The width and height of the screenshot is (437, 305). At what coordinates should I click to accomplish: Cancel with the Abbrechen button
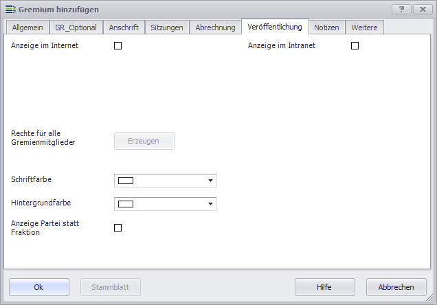(x=396, y=287)
